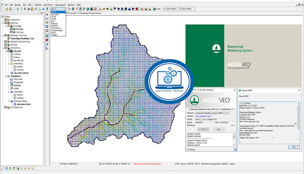Image resolution: width=304 pixels, height=174 pixels.
Task: Click the blue info circle toolbar icon
Action: click(x=43, y=9)
